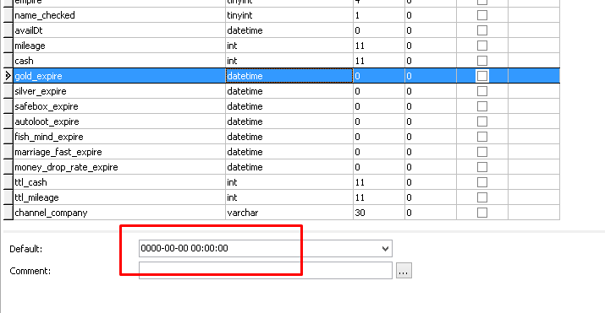Tick the checkbox in the mileage row

pyautogui.click(x=482, y=46)
